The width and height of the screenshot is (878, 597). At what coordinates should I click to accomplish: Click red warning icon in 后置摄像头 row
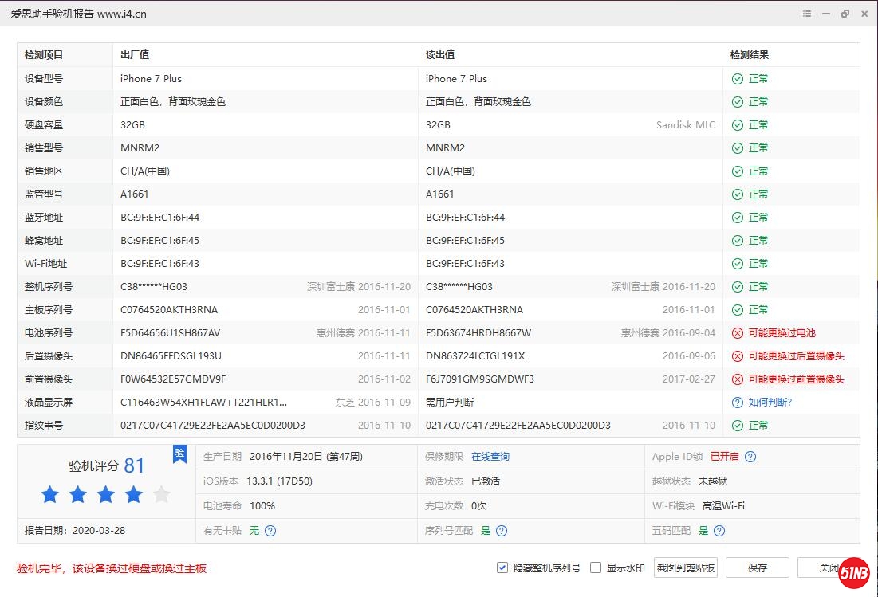click(738, 356)
